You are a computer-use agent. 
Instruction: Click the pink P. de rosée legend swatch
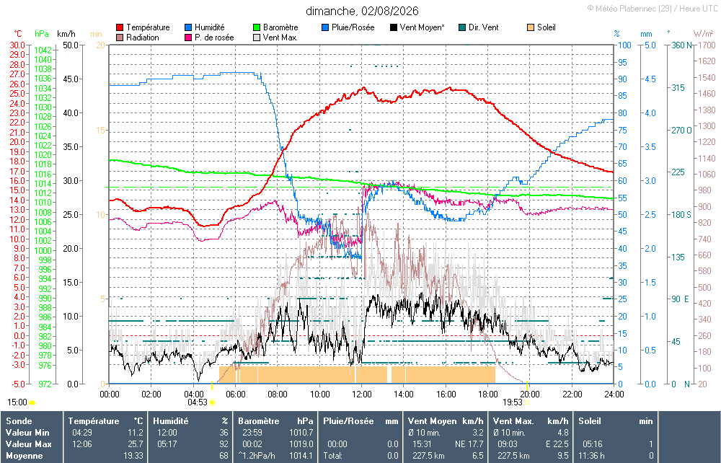click(188, 38)
